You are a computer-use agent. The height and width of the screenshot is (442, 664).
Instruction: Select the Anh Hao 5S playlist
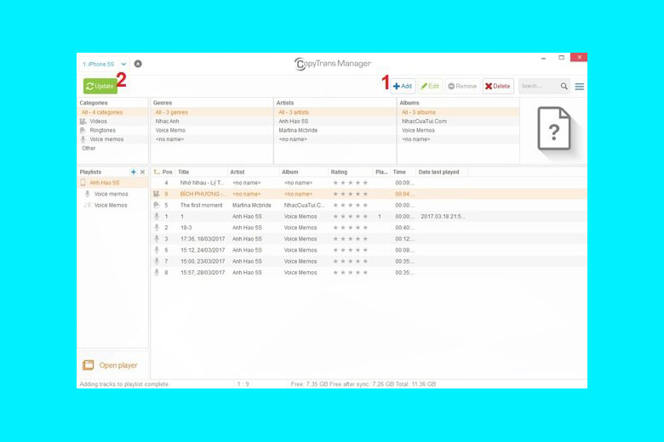pos(112,183)
